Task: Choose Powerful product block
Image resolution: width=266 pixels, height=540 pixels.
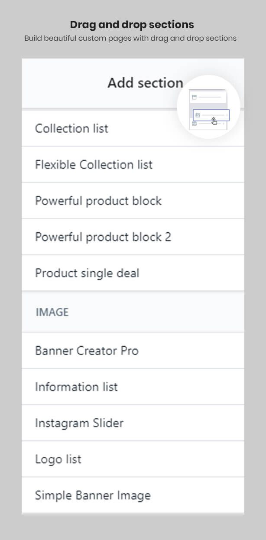Action: tap(133, 201)
